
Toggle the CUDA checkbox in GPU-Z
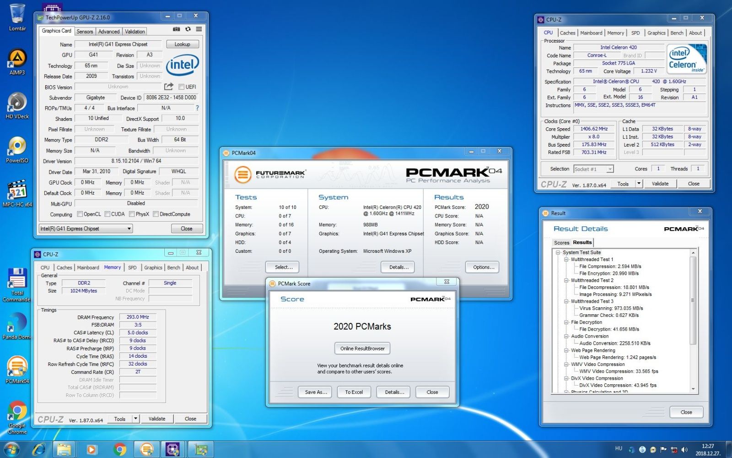108,214
